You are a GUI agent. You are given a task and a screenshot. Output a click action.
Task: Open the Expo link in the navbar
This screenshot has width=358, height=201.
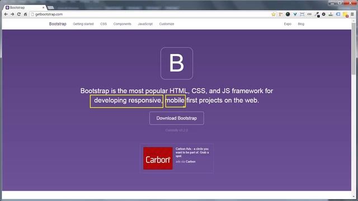click(288, 24)
